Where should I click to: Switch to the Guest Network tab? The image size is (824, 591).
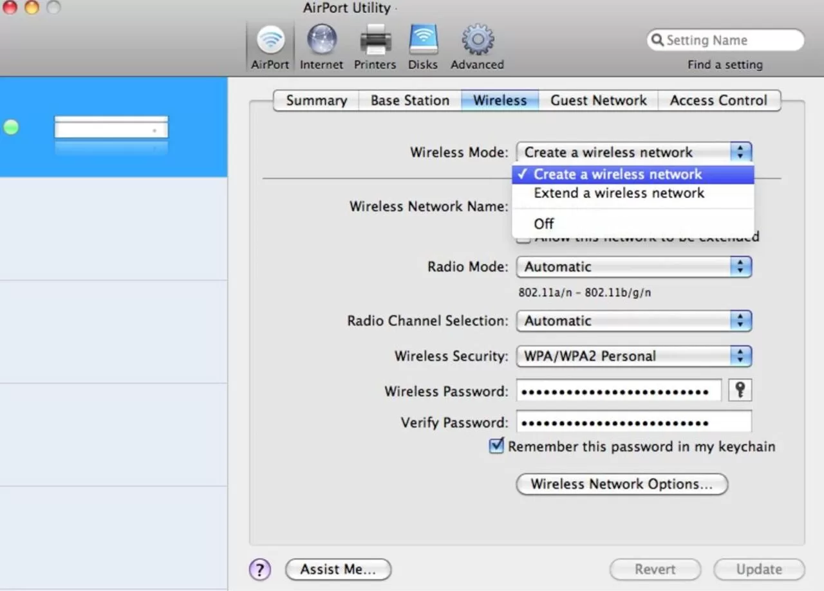point(598,100)
